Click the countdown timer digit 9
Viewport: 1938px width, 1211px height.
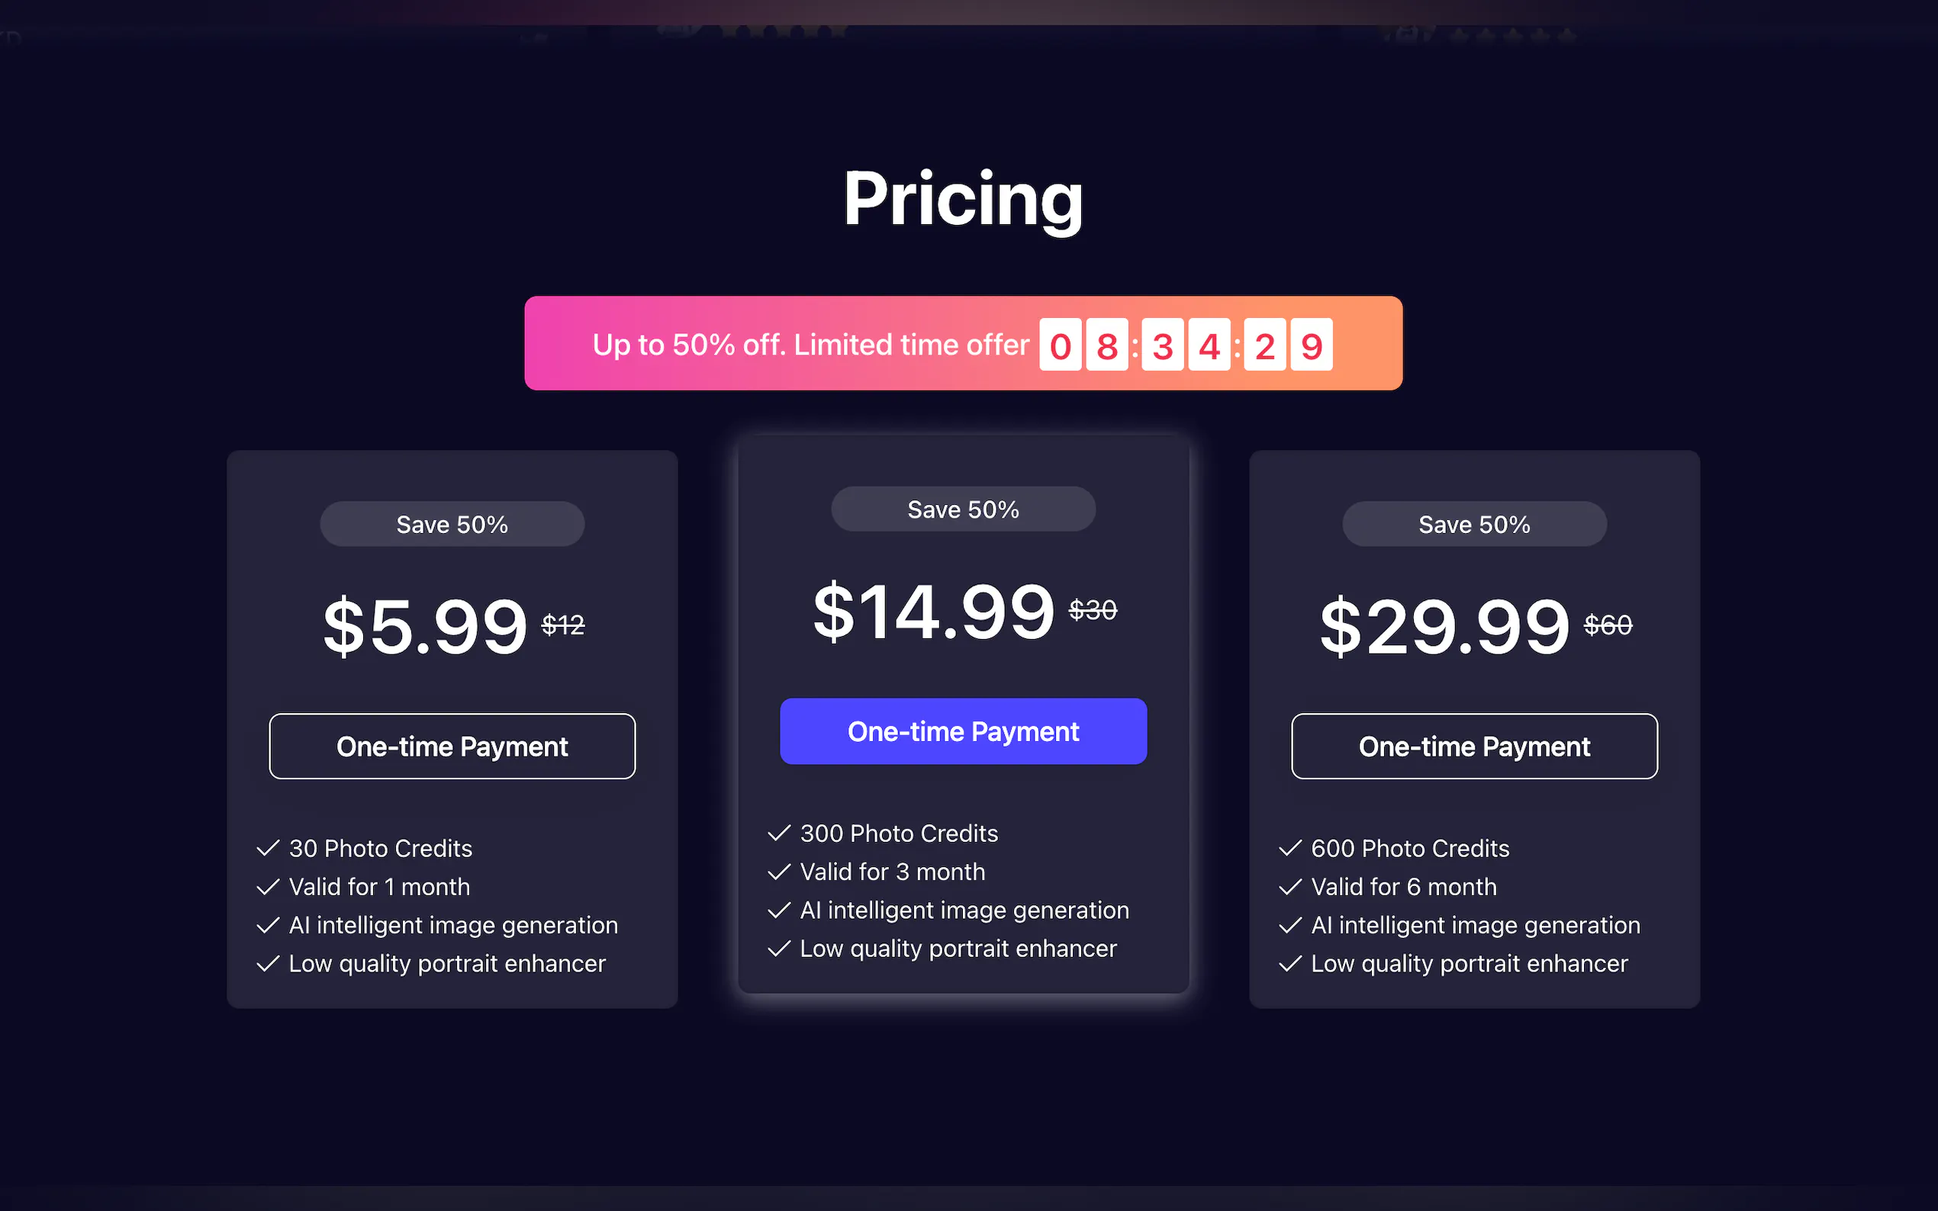coord(1312,346)
